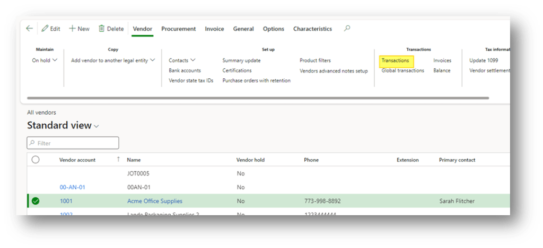
Task: Toggle the select-all rows circle
Action: coord(36,160)
